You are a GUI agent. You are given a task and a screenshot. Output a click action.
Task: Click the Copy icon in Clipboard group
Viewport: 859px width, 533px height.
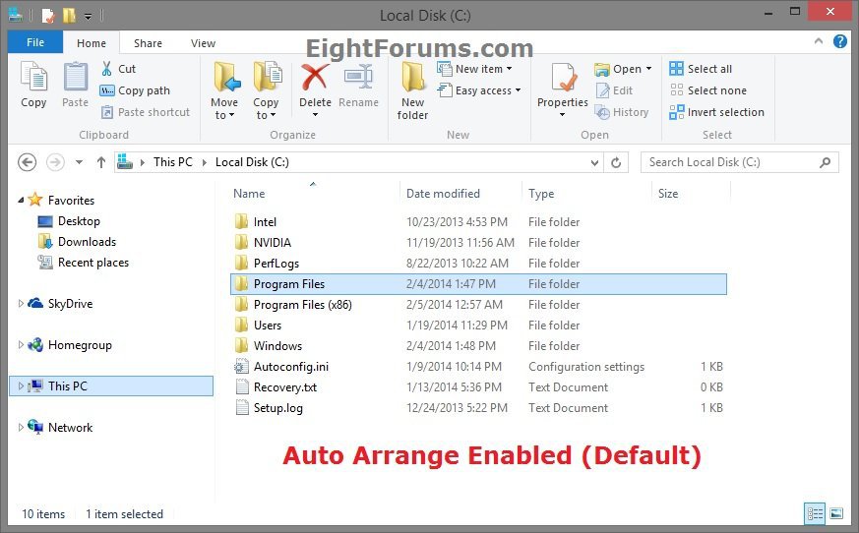click(x=33, y=77)
